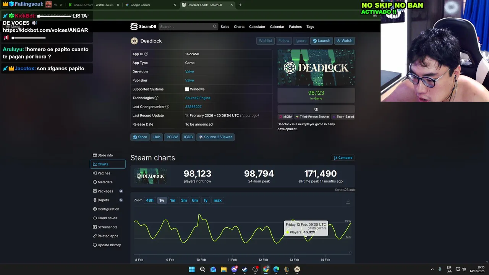Open Store info in the sidebar
The height and width of the screenshot is (275, 489).
pos(108,155)
